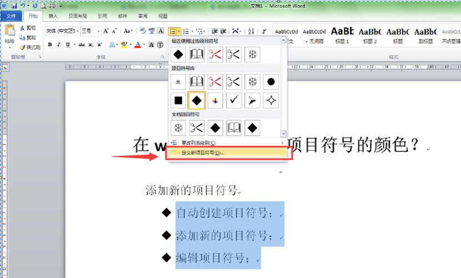Viewport: 461px width, 278px height.
Task: Toggle Strikethrough (abc) formatting
Action: tap(82, 44)
